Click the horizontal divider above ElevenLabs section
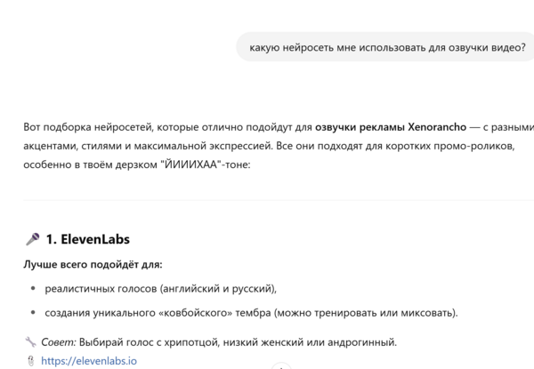This screenshot has height=369, width=534. click(267, 200)
